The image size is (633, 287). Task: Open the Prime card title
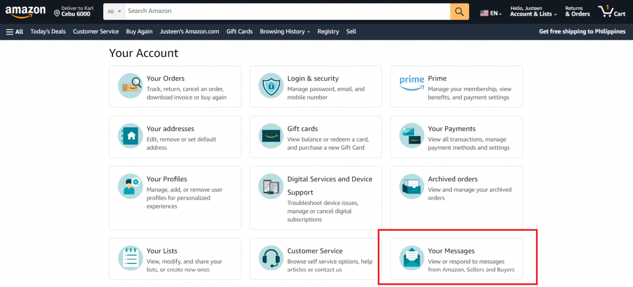tap(437, 79)
